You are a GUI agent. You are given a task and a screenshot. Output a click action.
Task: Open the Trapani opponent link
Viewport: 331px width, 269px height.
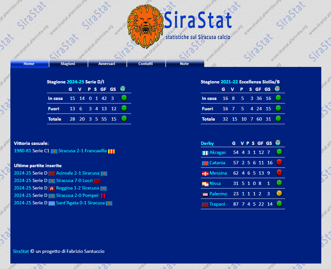[x=217, y=204]
